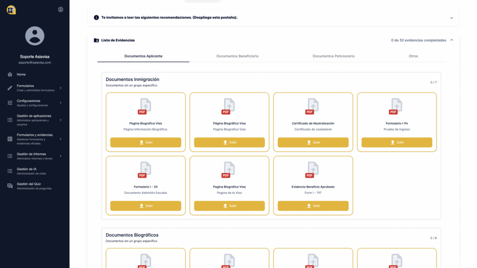Collapse the Lista de Evidencias section
This screenshot has height=268, width=477.
(x=451, y=40)
